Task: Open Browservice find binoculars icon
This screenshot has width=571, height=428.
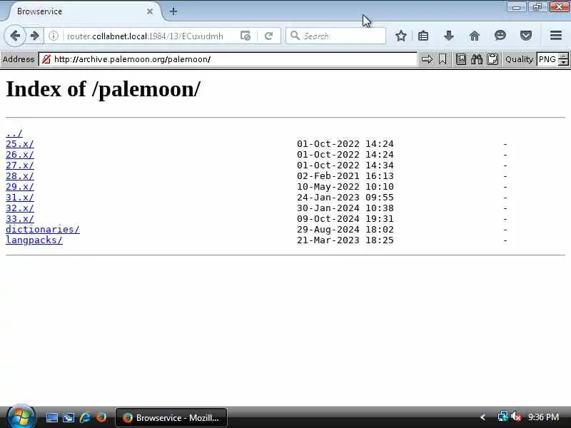Action: pos(476,59)
